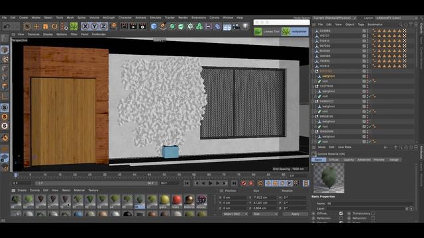424x238 pixels.
Task: Toggle the Autokeying button
Action: click(251, 183)
